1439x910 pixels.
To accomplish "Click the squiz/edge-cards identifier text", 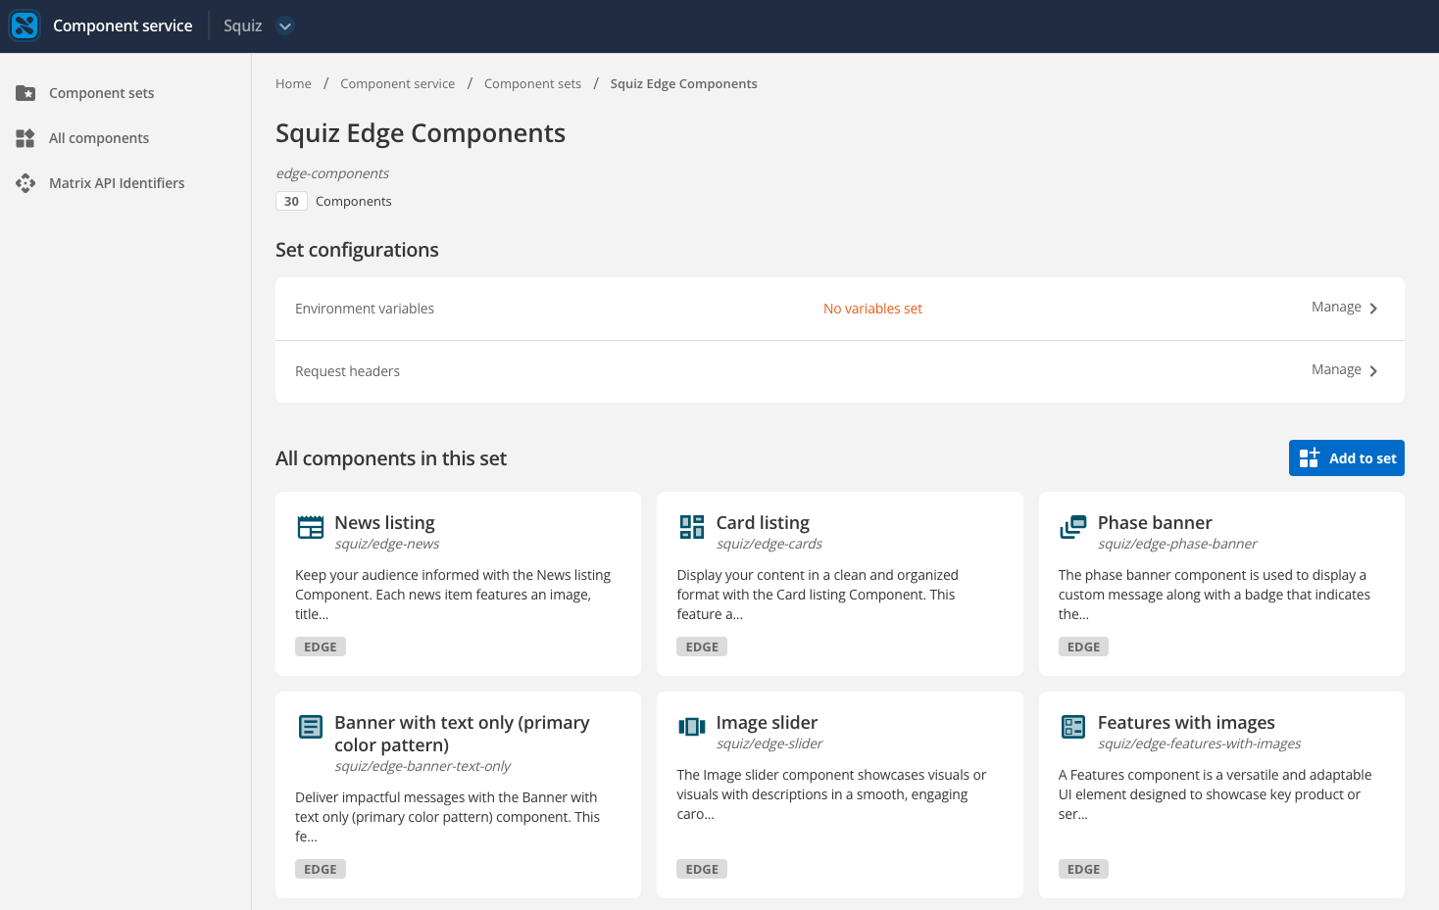I will coord(769,544).
